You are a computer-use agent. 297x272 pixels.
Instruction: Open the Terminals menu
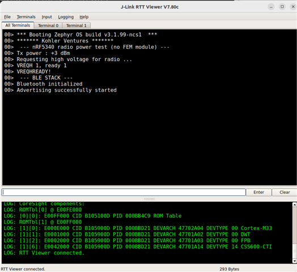(26, 17)
